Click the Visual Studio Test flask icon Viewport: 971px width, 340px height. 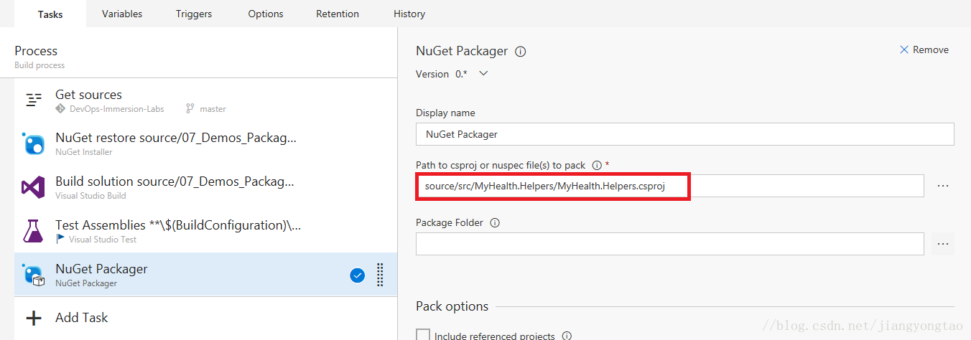(33, 231)
